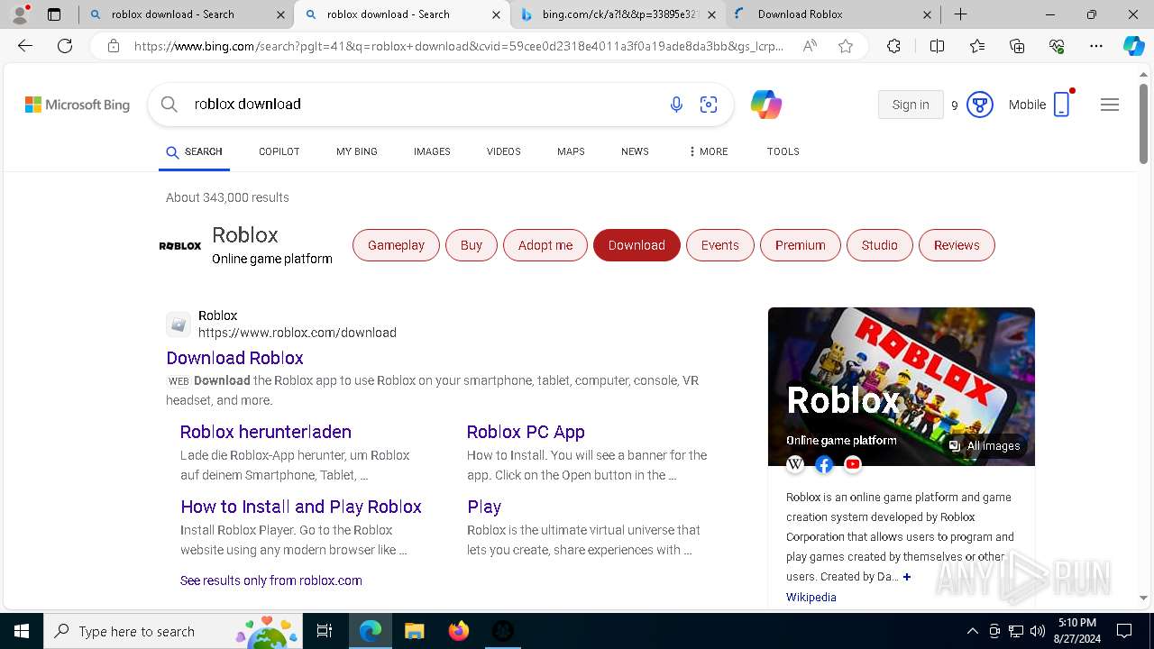The image size is (1154, 649).
Task: Open Edge Settings and more ellipsis
Action: point(1096,46)
